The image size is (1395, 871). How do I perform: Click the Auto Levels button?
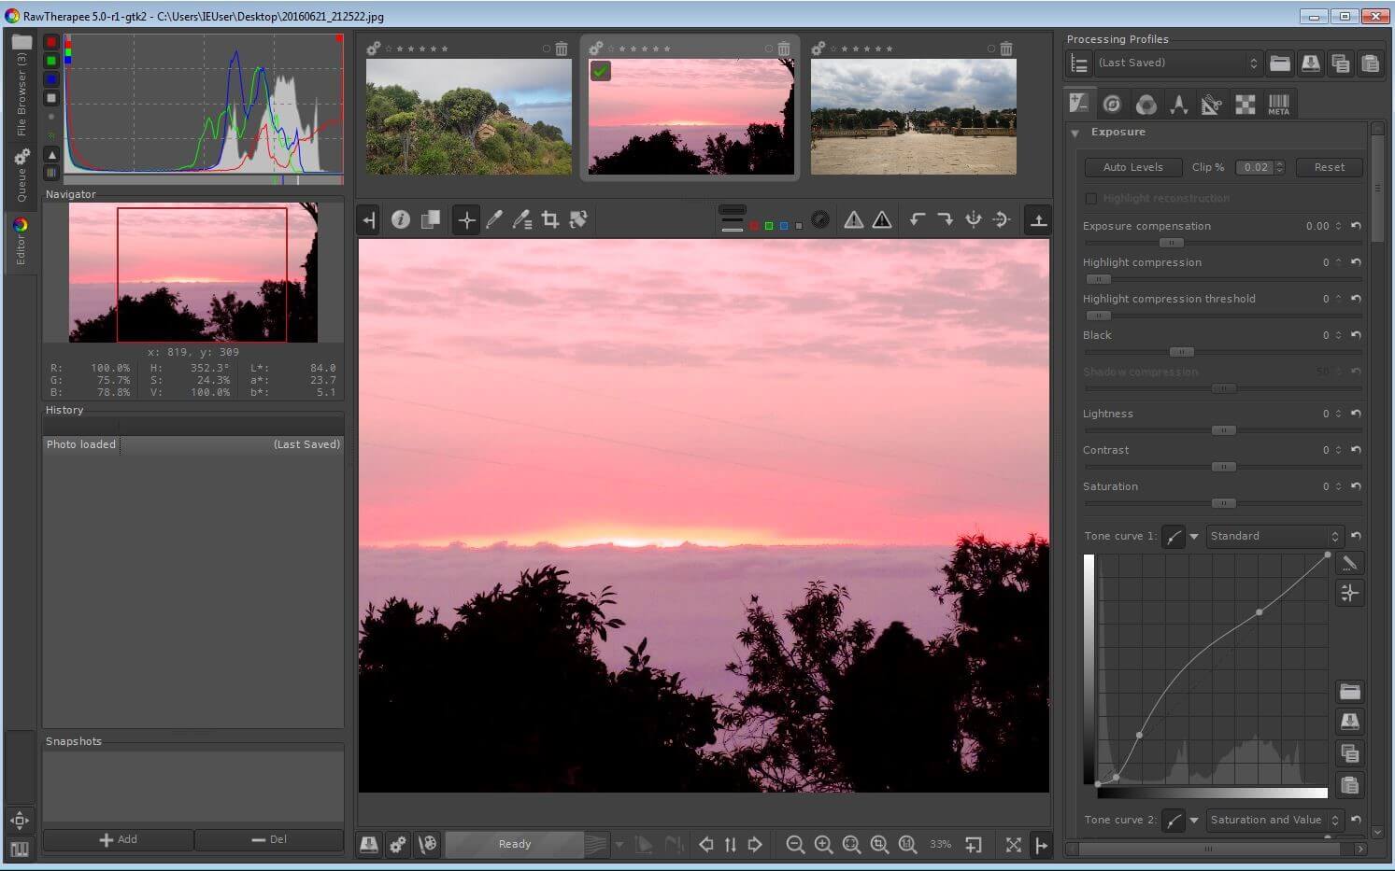click(1132, 167)
